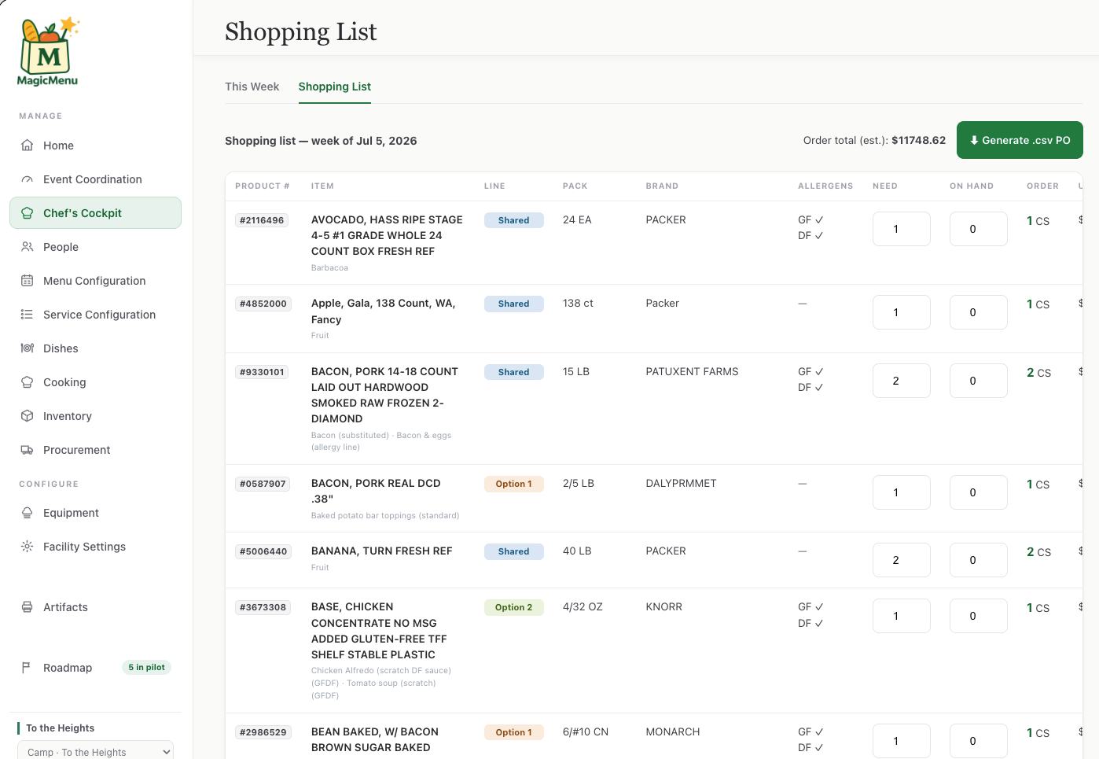Edit Need field for Apple Gala row
The height and width of the screenshot is (759, 1099).
pyautogui.click(x=902, y=312)
